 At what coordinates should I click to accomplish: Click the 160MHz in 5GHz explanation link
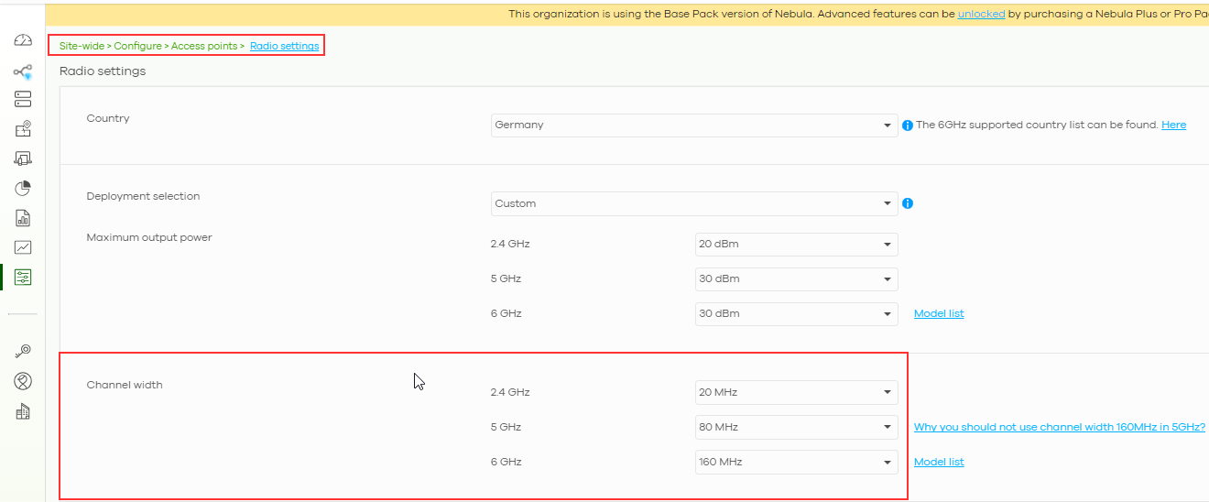1059,427
